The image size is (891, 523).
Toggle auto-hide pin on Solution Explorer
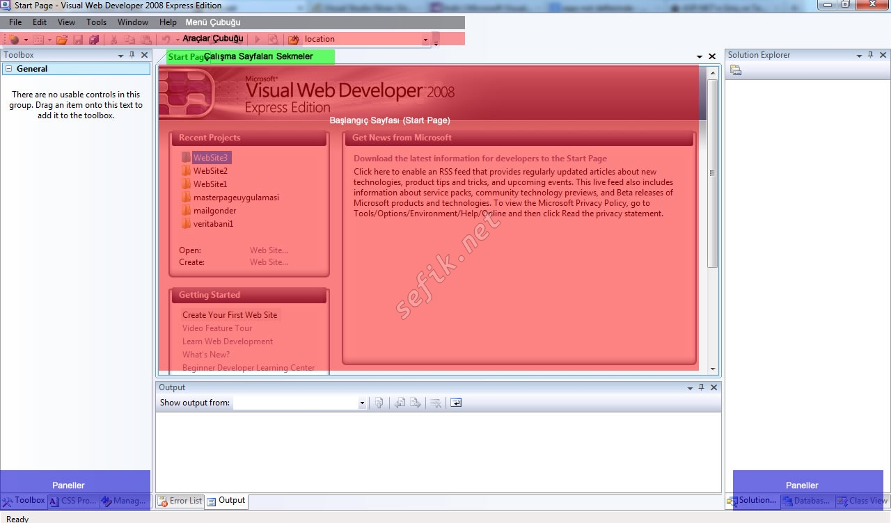point(871,55)
